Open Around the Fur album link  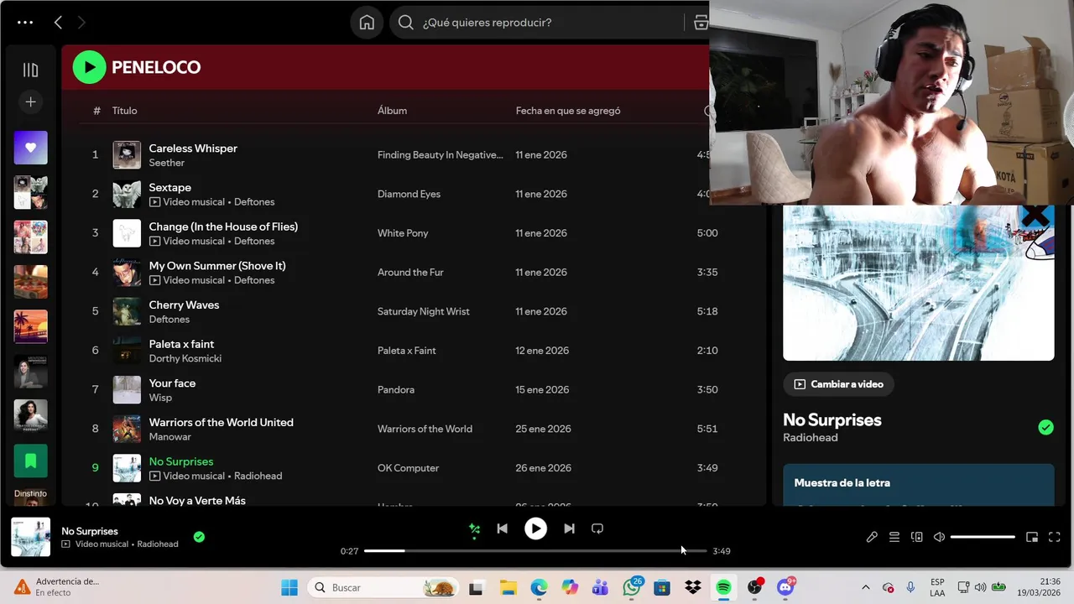[410, 273]
